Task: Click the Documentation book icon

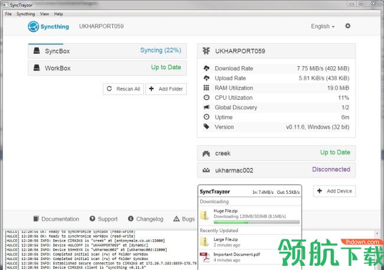Action: 36,219
